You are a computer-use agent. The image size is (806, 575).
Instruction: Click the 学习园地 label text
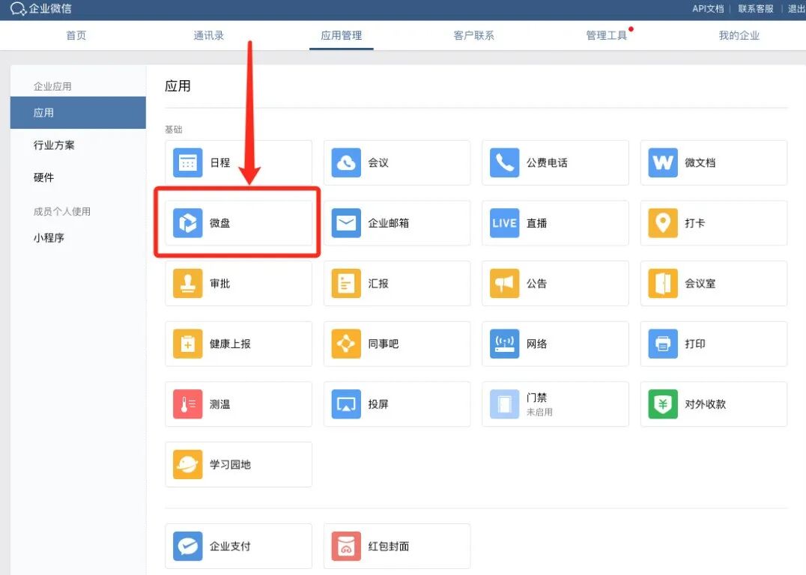(230, 464)
